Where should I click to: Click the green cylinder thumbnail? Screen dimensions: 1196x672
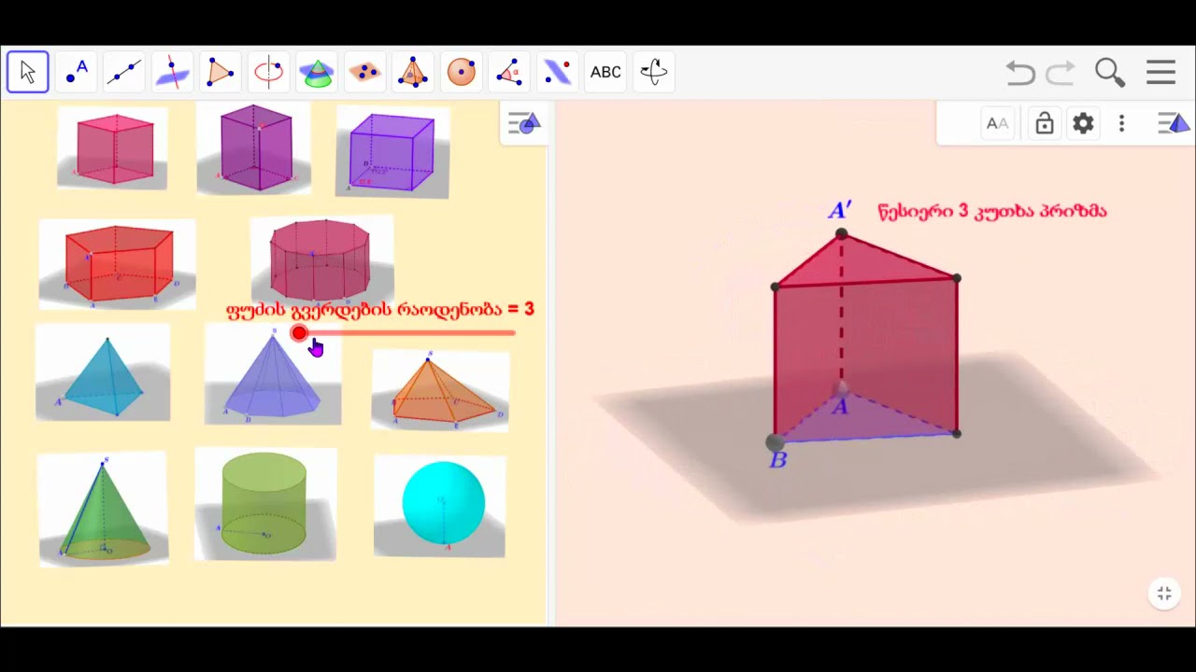[265, 504]
